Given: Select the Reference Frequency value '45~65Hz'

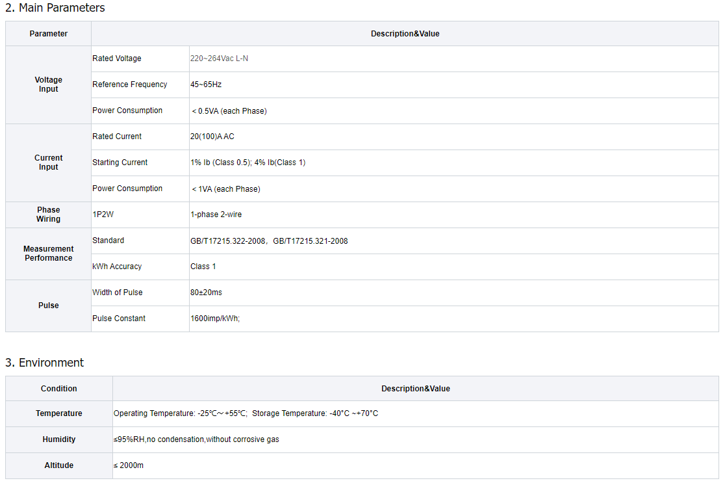Looking at the screenshot, I should (206, 85).
